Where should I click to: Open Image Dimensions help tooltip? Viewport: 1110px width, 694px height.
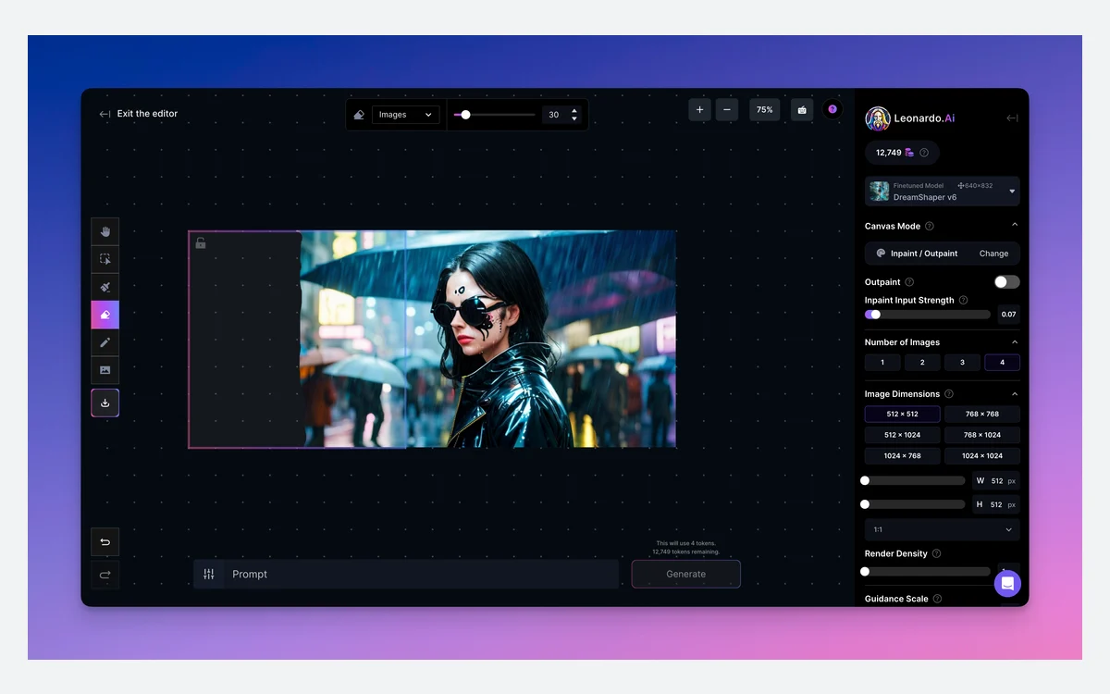pos(949,394)
